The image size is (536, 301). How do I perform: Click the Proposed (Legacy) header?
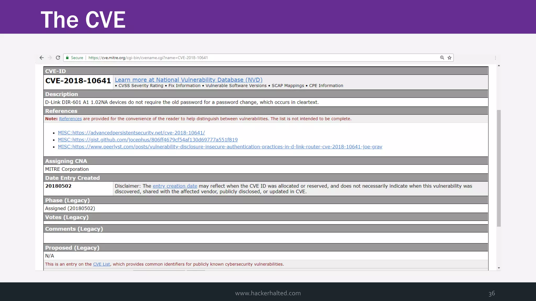pyautogui.click(x=266, y=248)
